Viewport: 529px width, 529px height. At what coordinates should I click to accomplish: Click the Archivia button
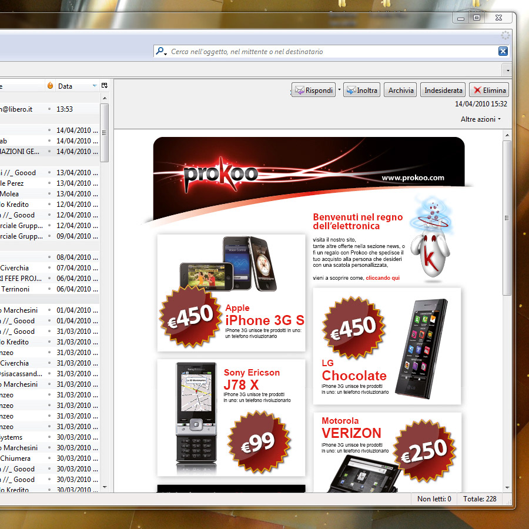point(400,90)
